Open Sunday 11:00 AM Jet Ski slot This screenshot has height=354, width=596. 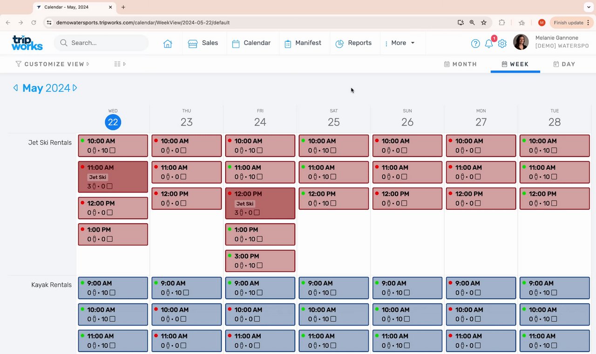(x=407, y=172)
